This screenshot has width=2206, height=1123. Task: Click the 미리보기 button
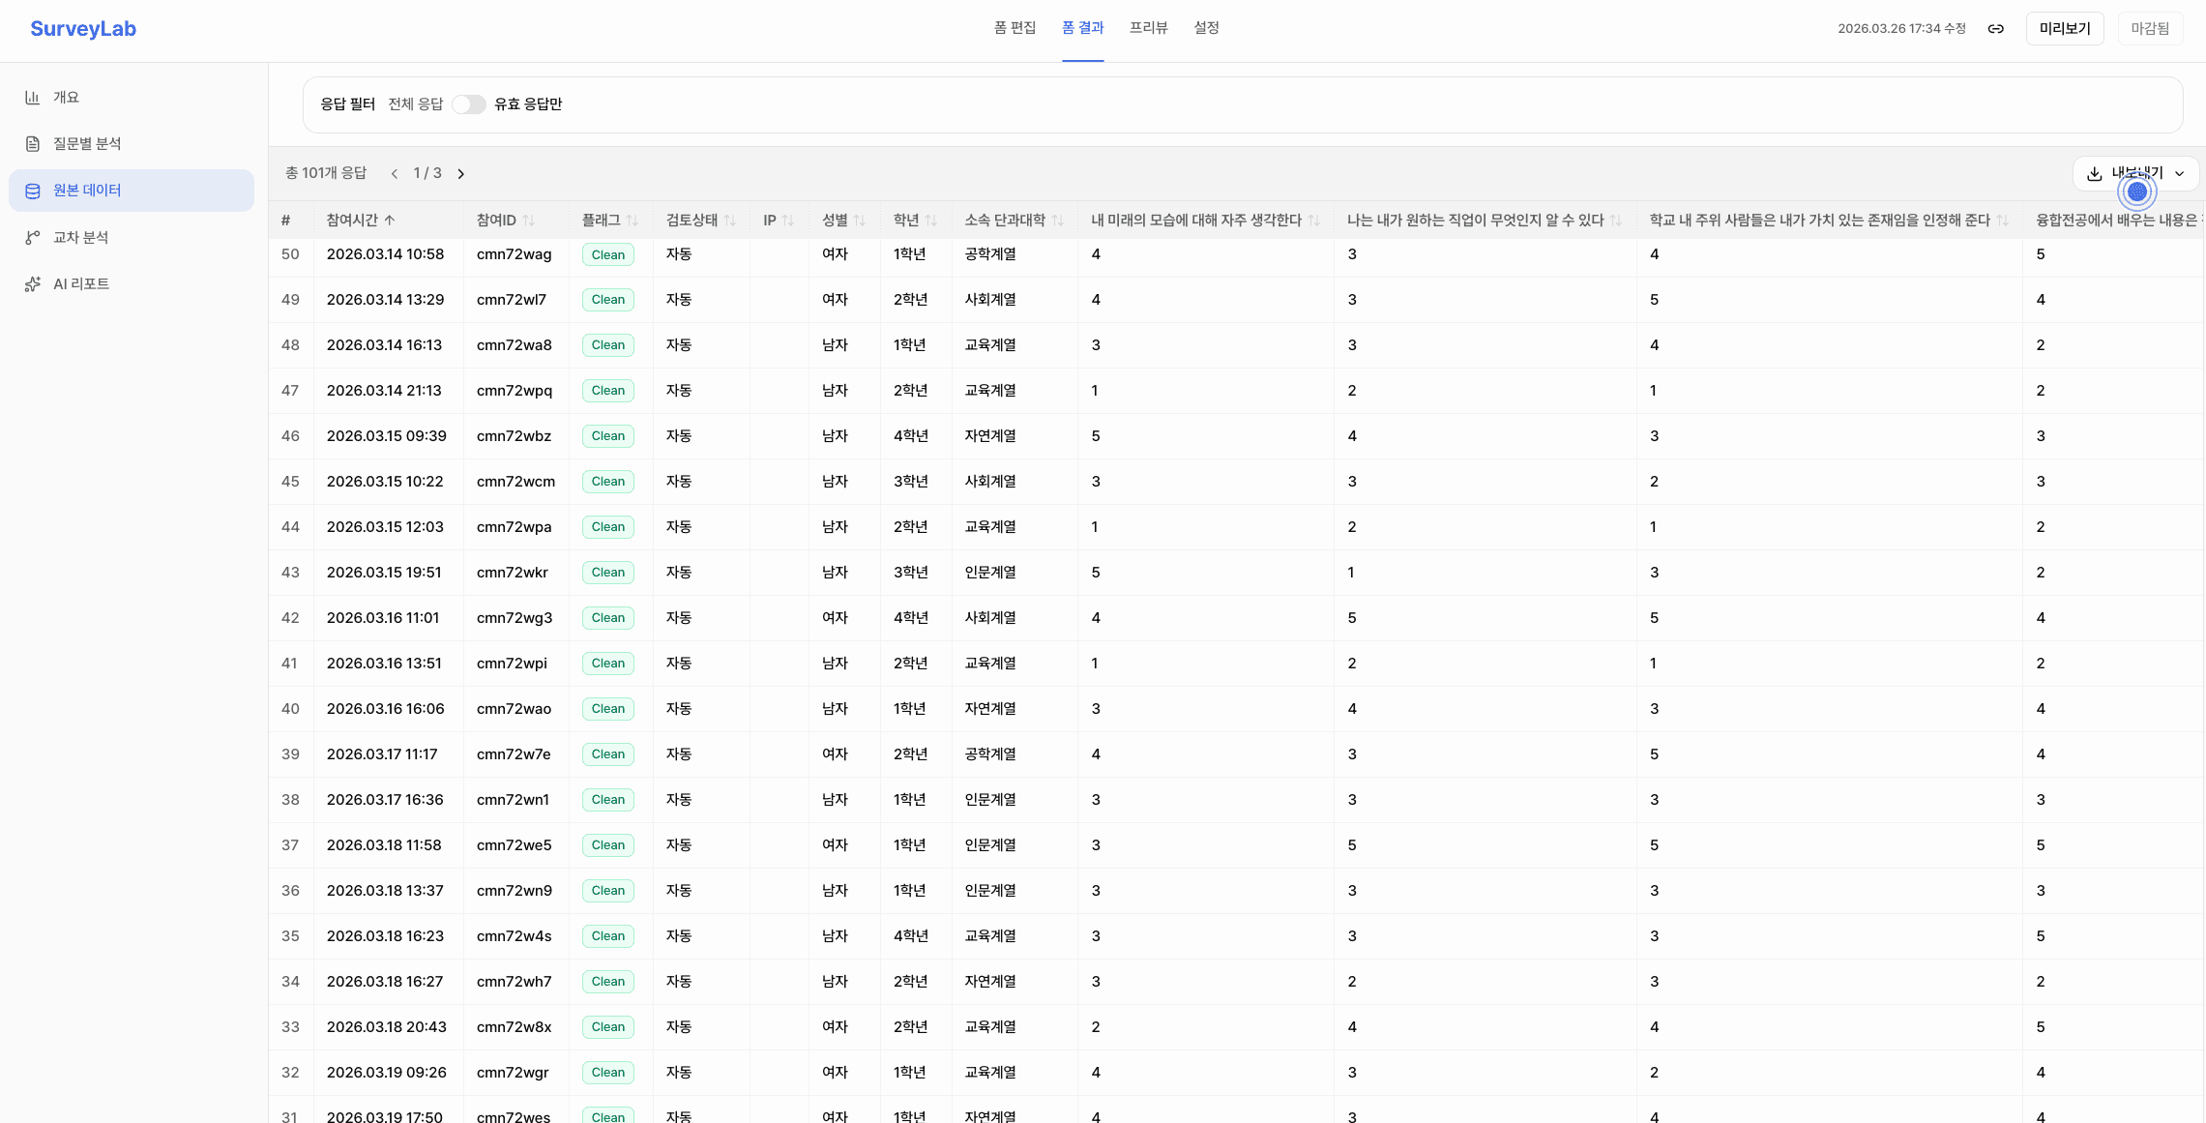[x=2065, y=29]
